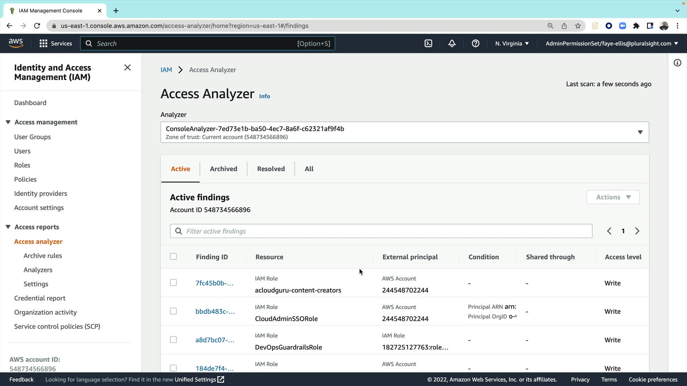Open the Actions dropdown menu

click(613, 197)
